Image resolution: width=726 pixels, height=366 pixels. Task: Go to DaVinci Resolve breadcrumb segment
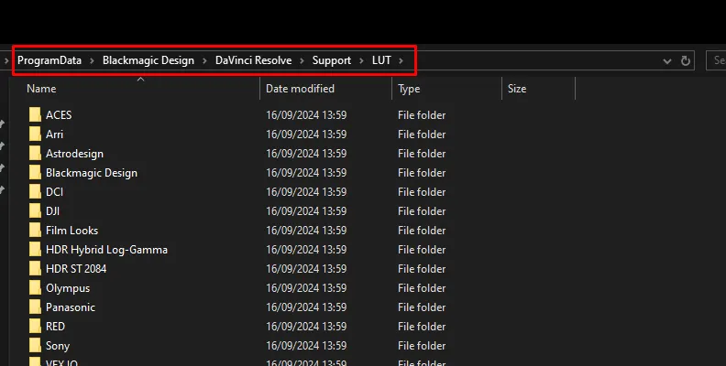point(253,61)
